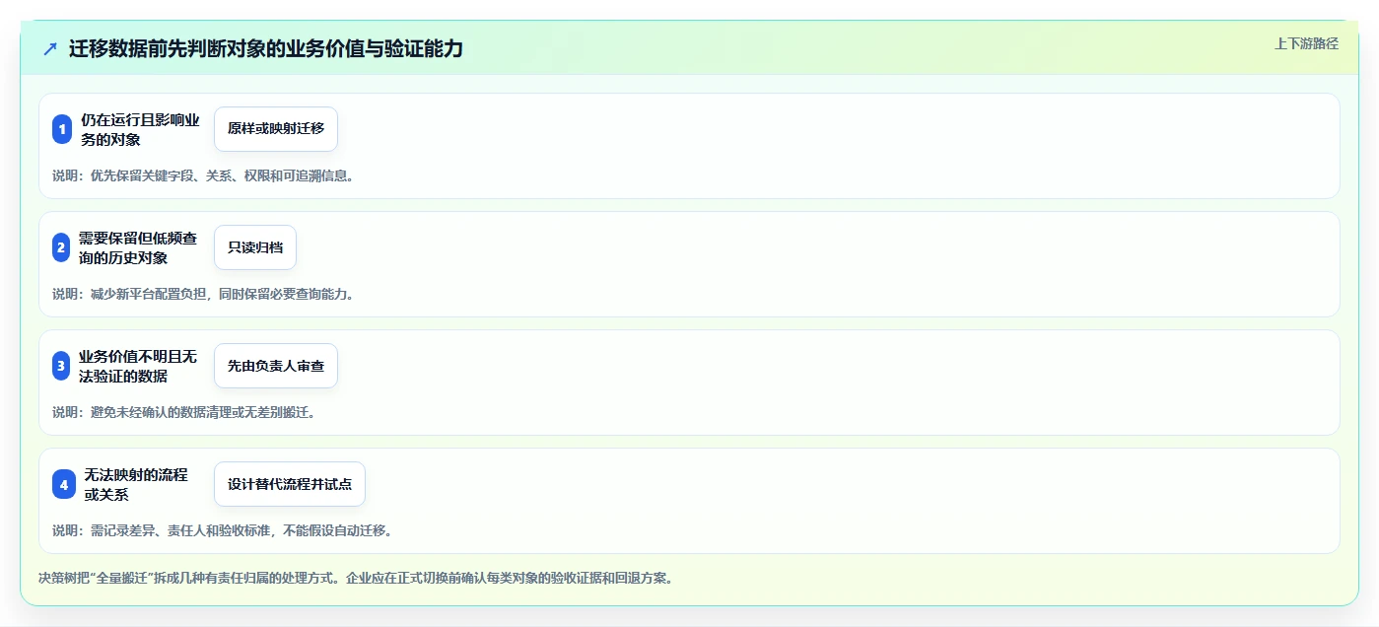Choose the 先由负责人审查 button
Viewport: 1379px width, 627px height.
[x=276, y=366]
